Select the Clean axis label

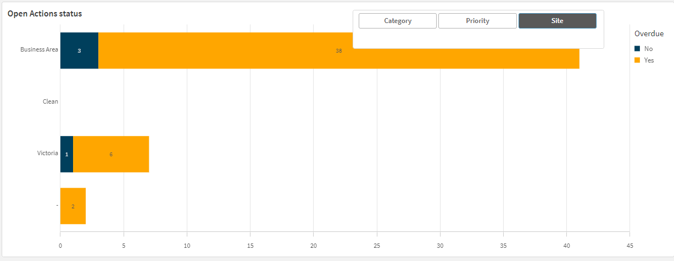tap(50, 101)
